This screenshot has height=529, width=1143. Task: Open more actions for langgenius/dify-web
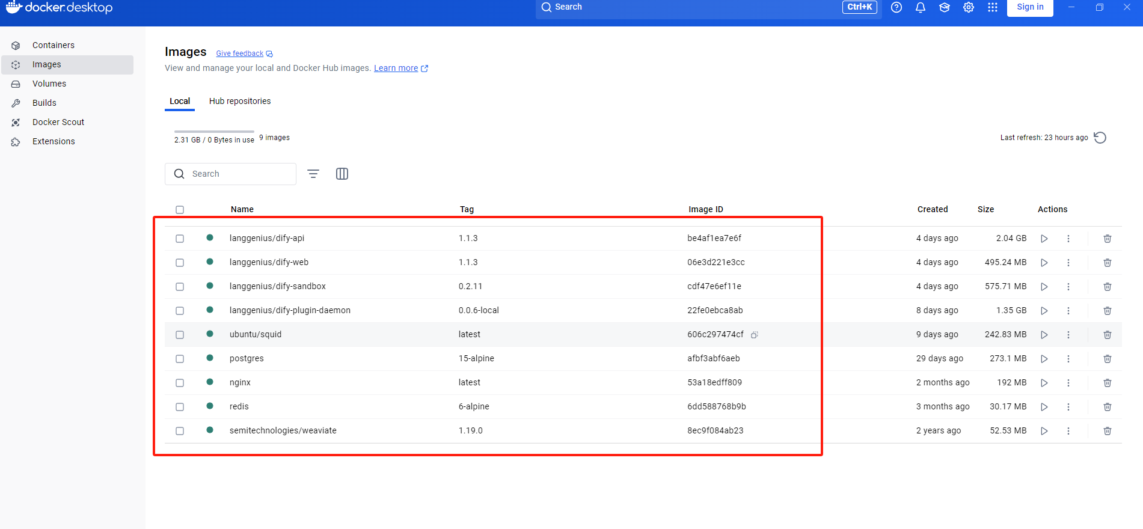(1068, 263)
